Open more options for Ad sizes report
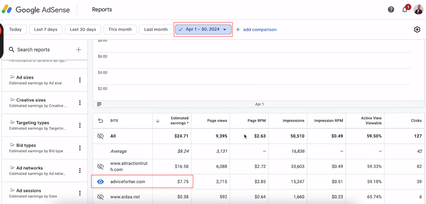Image resolution: width=426 pixels, height=204 pixels. pyautogui.click(x=80, y=80)
